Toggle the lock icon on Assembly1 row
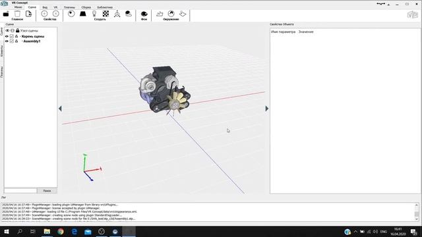 (x=16, y=41)
